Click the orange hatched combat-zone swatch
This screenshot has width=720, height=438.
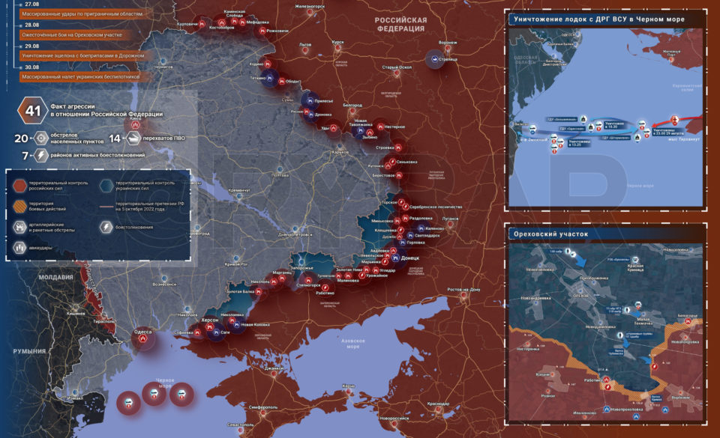tap(19, 207)
